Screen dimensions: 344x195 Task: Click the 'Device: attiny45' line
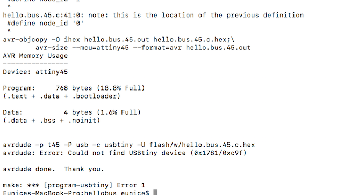tap(35, 72)
